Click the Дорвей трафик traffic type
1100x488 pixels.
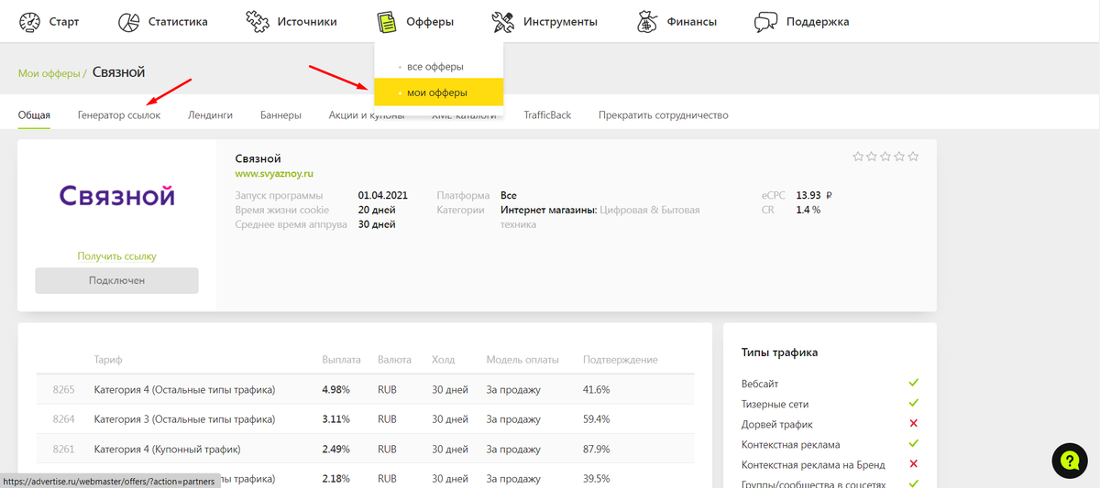(777, 424)
